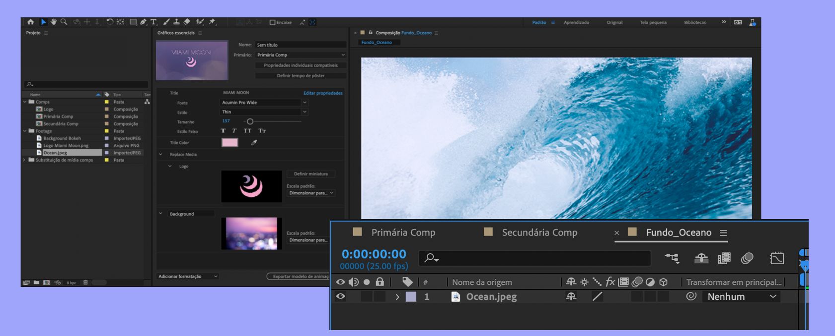
Task: Select the Rotation tool
Action: point(110,22)
